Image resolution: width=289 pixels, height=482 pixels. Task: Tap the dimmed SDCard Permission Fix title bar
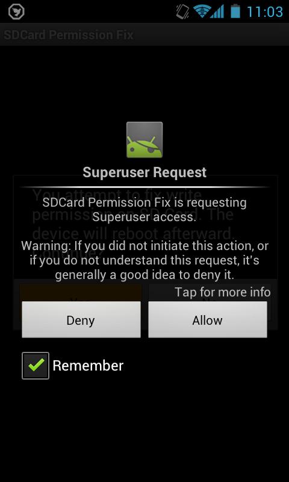click(144, 35)
